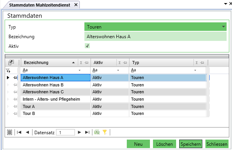The image size is (232, 150).
Task: Click Aktiv cell in Alterswohnen Haus C row
Action: click(109, 92)
